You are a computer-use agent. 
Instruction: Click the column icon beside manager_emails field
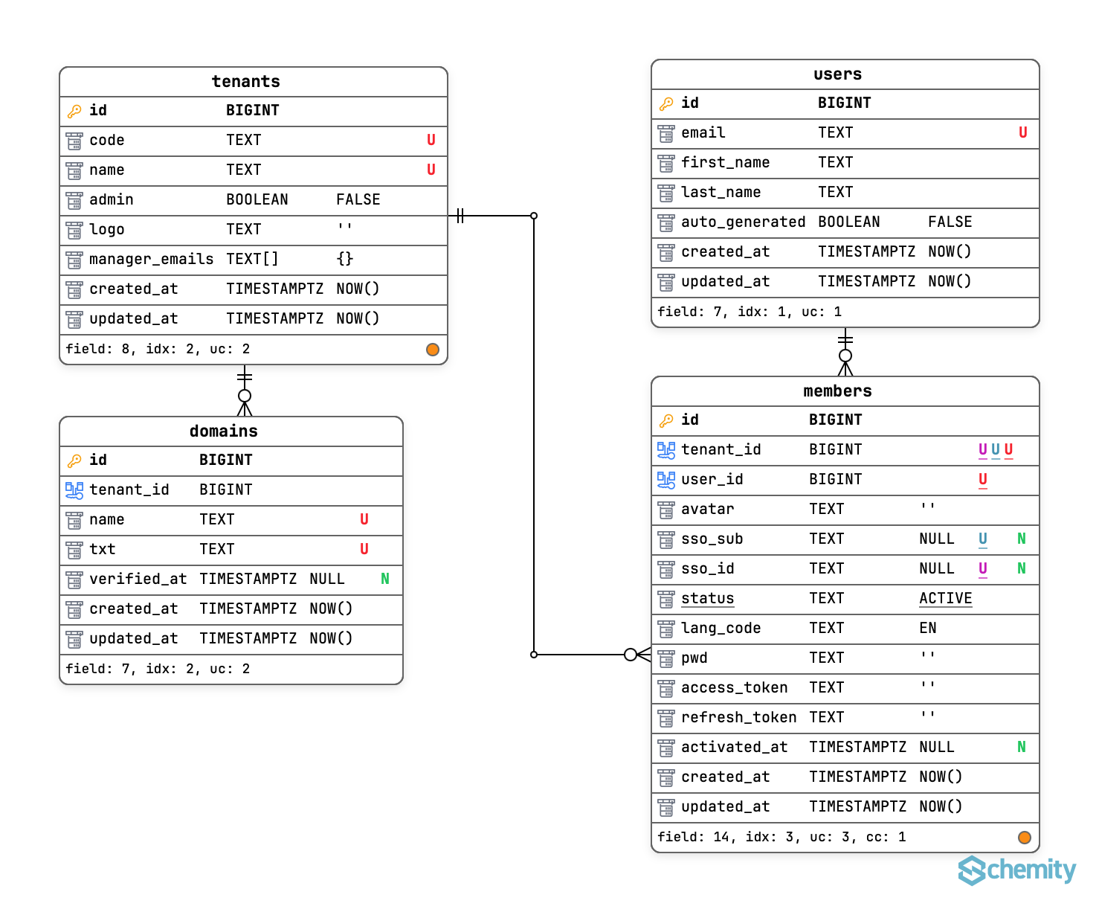coord(74,260)
